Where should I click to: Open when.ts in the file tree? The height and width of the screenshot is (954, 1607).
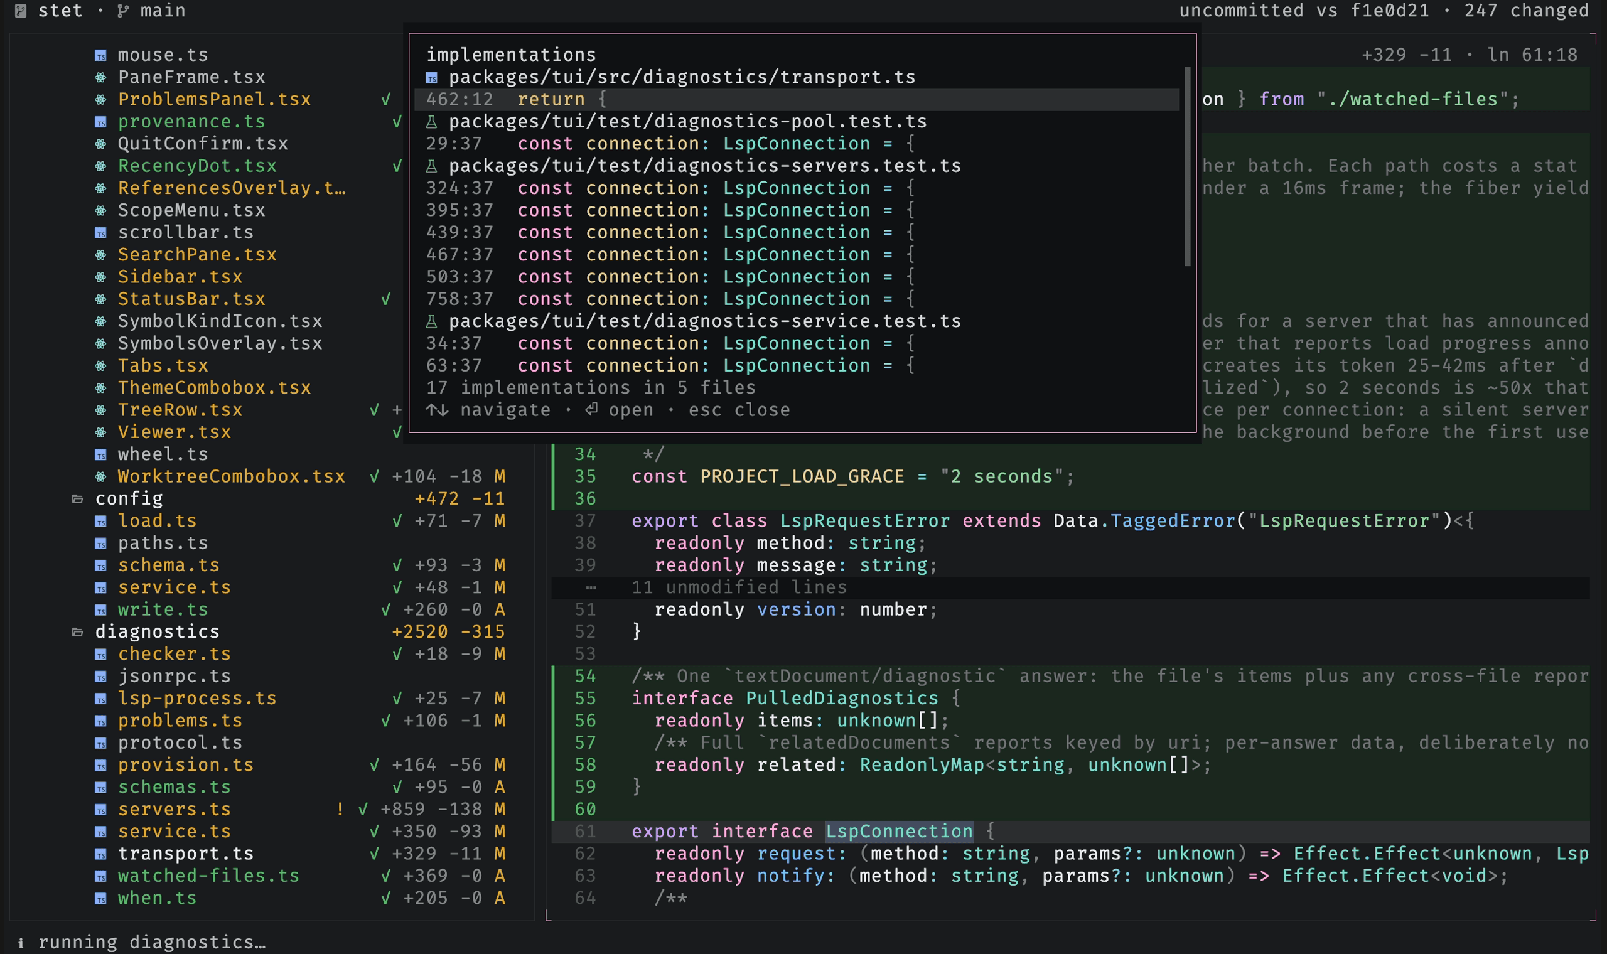[x=157, y=898]
